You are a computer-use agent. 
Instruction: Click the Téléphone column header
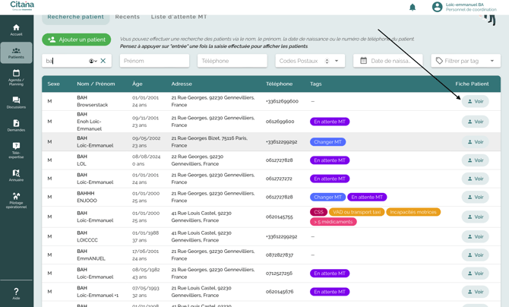279,84
